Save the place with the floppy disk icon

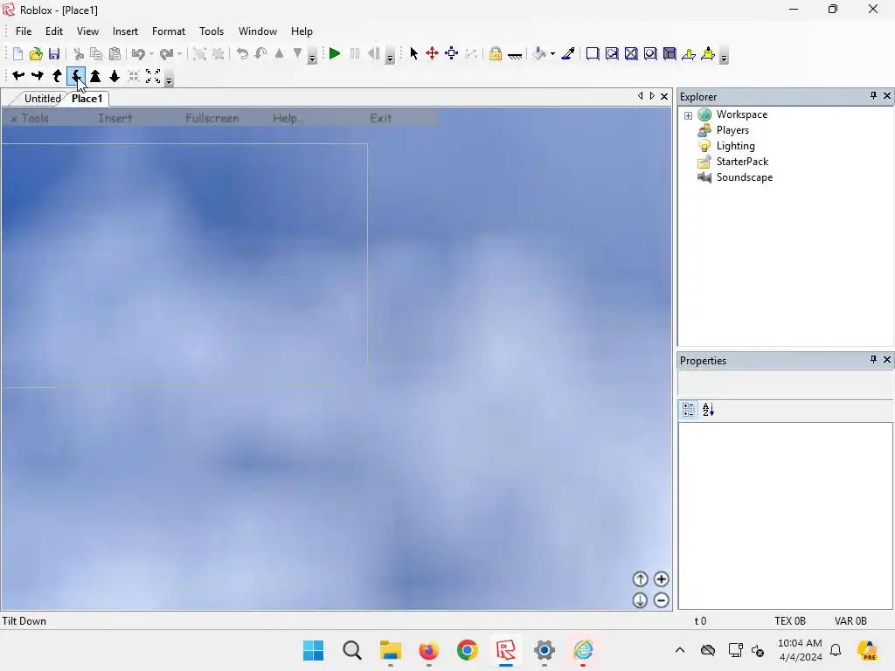[x=54, y=53]
